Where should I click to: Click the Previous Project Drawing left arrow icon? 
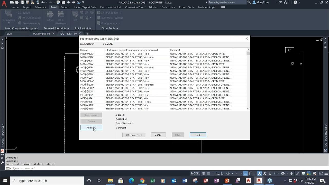pos(69,2)
